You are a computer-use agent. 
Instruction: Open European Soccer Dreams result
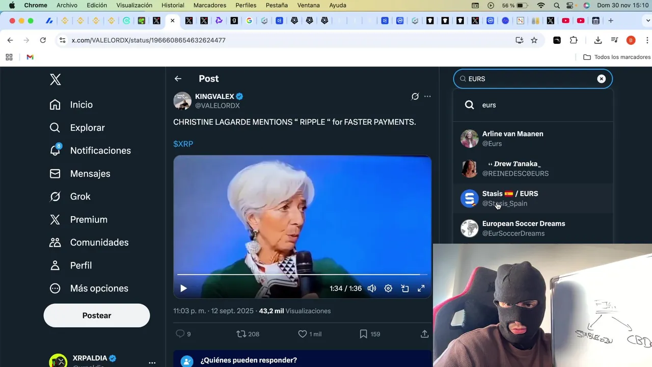[x=533, y=228]
